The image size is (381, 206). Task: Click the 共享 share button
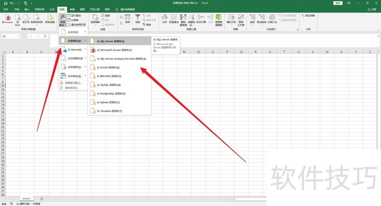372,10
